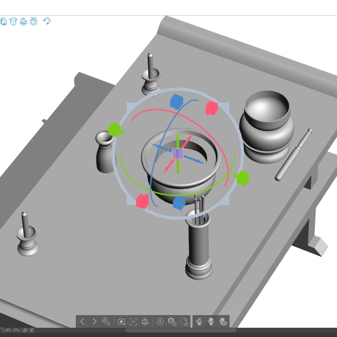Click the left navigation arrow in the toolbar
The image size is (337, 337).
[x=83, y=321]
